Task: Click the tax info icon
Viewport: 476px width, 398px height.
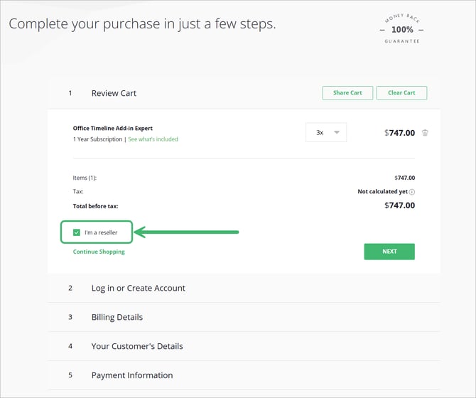Action: point(412,192)
